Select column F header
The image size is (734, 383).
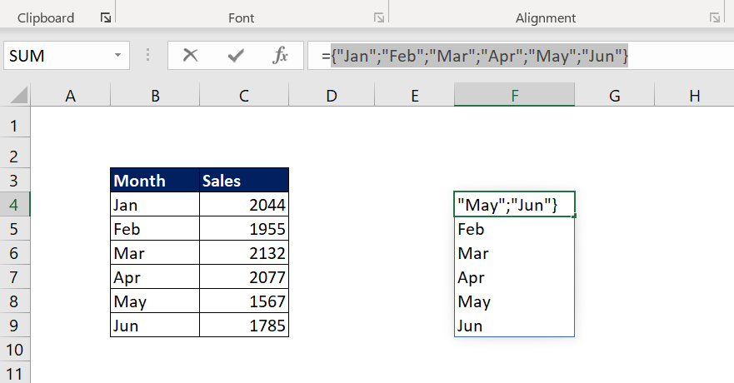[x=514, y=97]
